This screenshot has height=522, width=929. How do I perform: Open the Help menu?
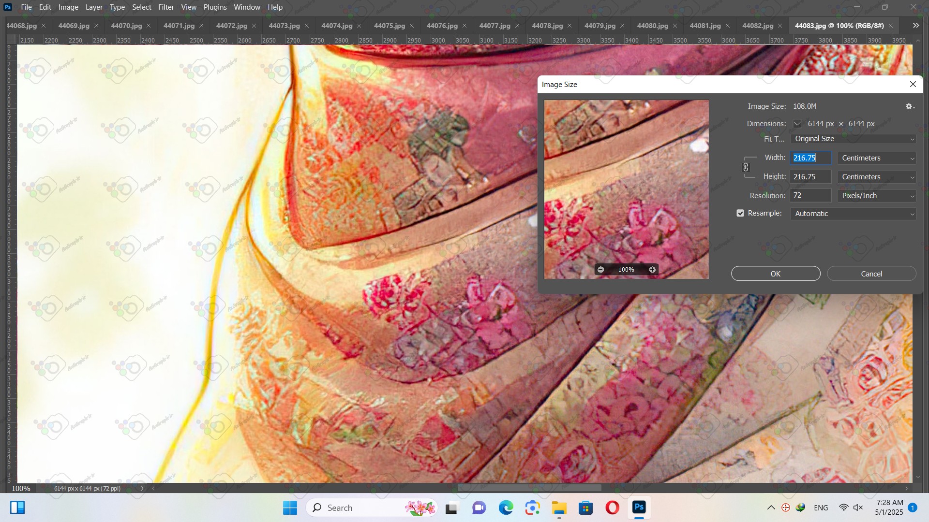(275, 7)
